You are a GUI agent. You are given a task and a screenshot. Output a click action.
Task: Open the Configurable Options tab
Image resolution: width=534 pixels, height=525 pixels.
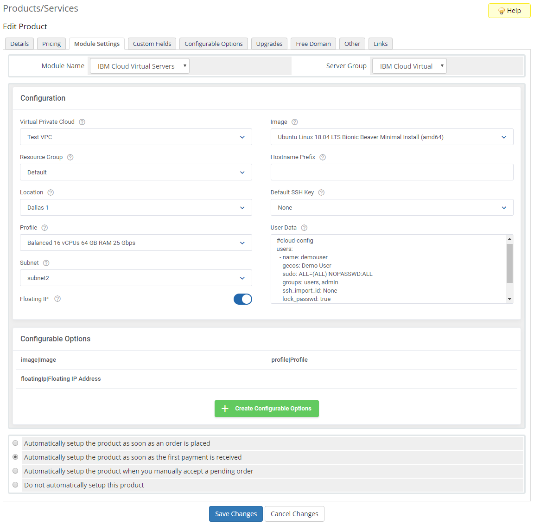click(x=214, y=44)
